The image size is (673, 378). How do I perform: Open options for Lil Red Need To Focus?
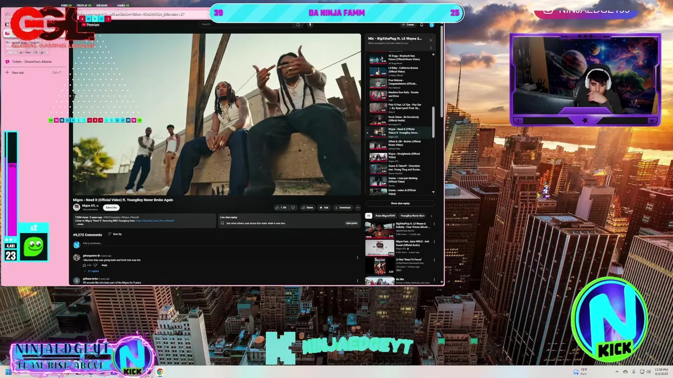click(434, 261)
